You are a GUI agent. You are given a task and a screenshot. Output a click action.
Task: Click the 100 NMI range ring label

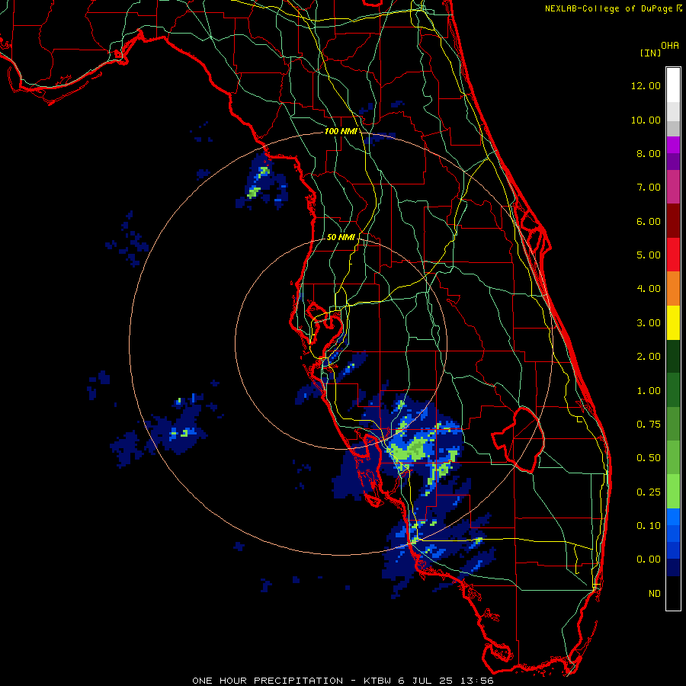point(341,131)
